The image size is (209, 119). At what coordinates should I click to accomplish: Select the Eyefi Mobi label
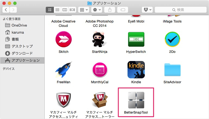click(x=136, y=21)
